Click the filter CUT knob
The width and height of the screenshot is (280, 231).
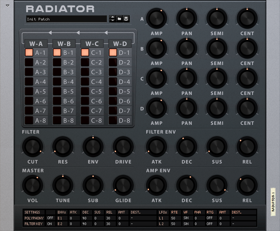click(33, 147)
